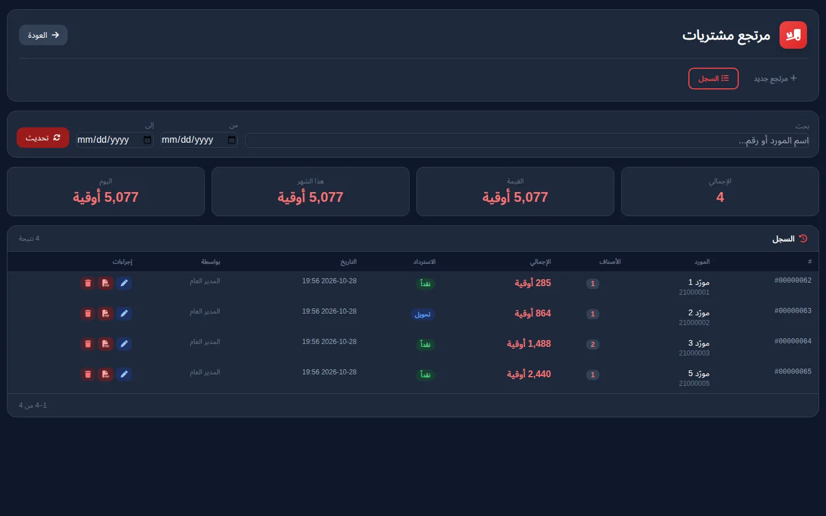Edit purchase return #00000062
Viewport: 826px width, 516px height.
tap(124, 283)
